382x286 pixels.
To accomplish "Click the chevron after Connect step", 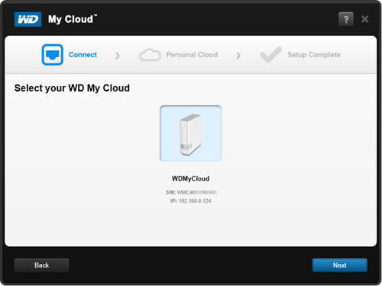I will point(118,56).
